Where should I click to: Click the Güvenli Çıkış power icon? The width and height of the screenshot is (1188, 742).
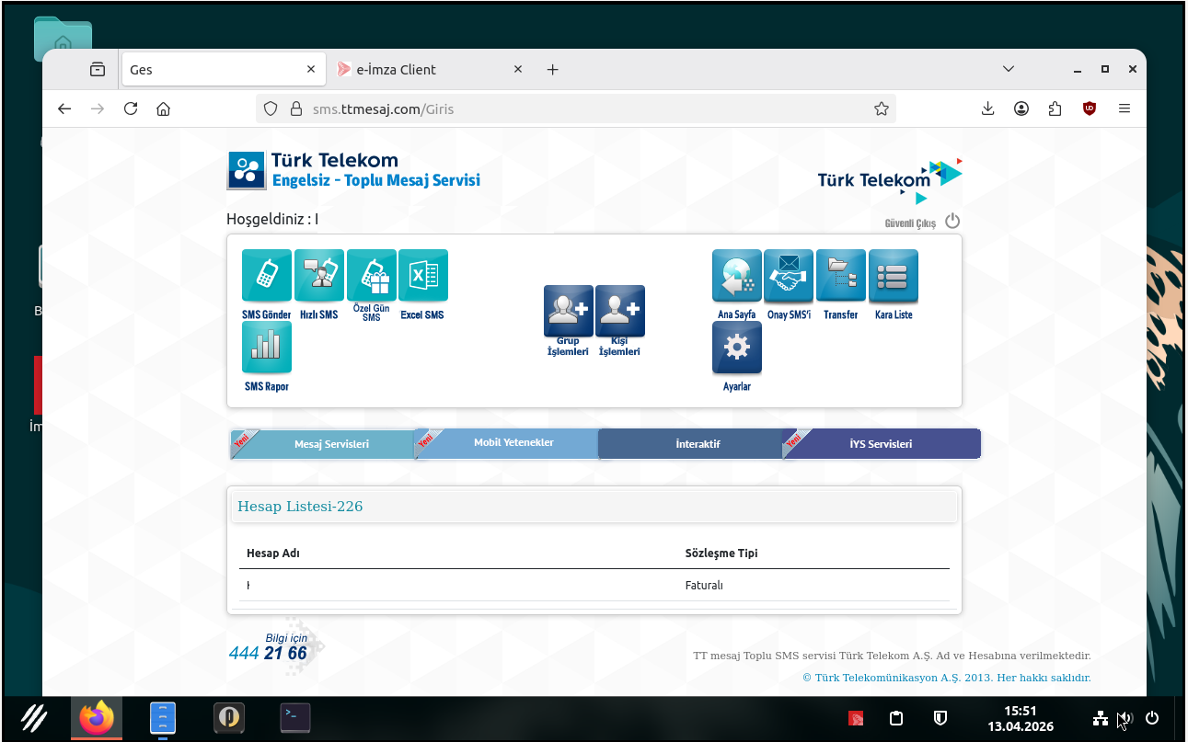point(952,221)
